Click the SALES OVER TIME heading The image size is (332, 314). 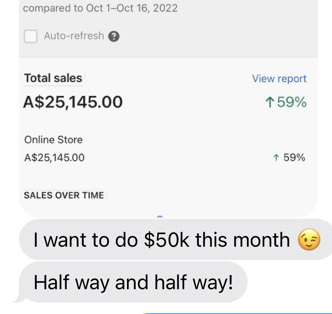pyautogui.click(x=64, y=195)
